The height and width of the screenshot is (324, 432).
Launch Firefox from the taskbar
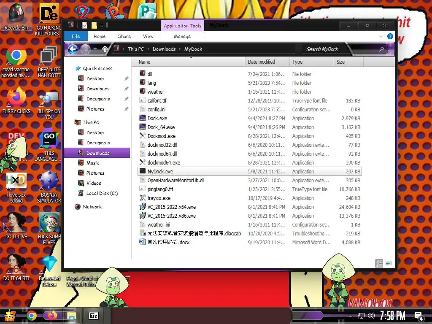(x=52, y=316)
